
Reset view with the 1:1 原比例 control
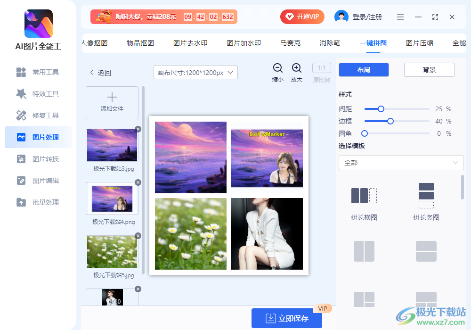pos(321,67)
